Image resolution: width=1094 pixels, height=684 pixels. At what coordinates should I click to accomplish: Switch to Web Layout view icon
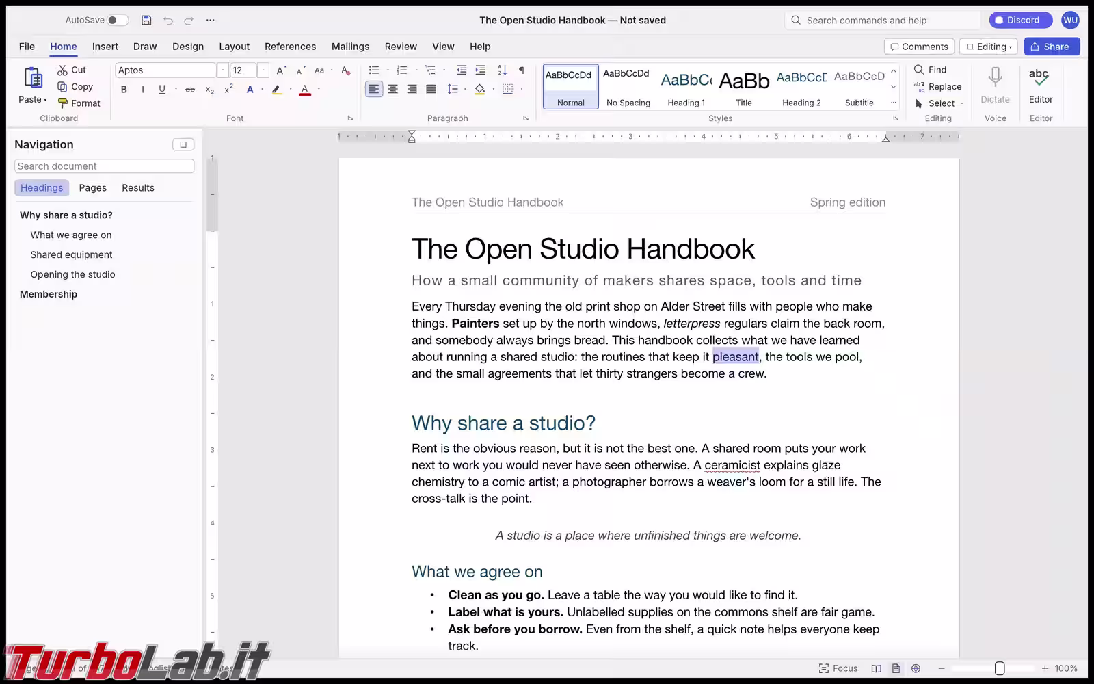point(916,668)
